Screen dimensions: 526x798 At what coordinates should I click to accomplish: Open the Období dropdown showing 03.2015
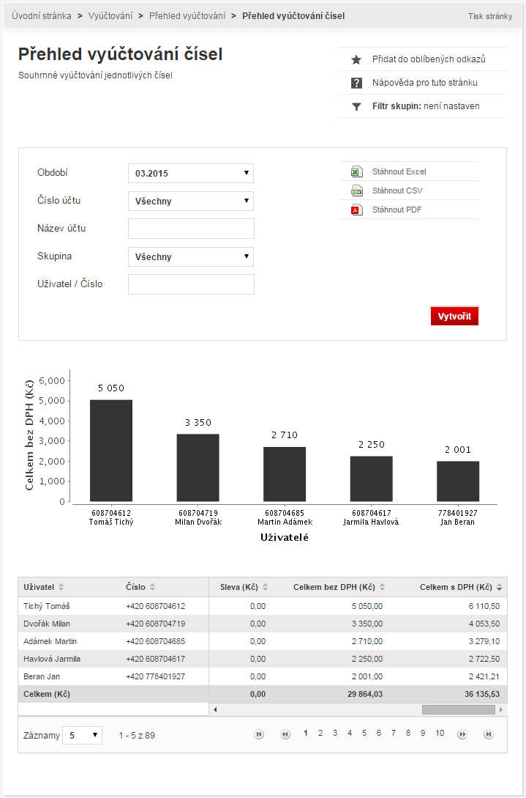click(x=191, y=173)
